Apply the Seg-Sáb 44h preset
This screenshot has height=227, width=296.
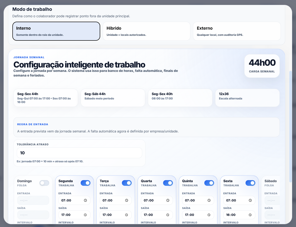(x=113, y=98)
